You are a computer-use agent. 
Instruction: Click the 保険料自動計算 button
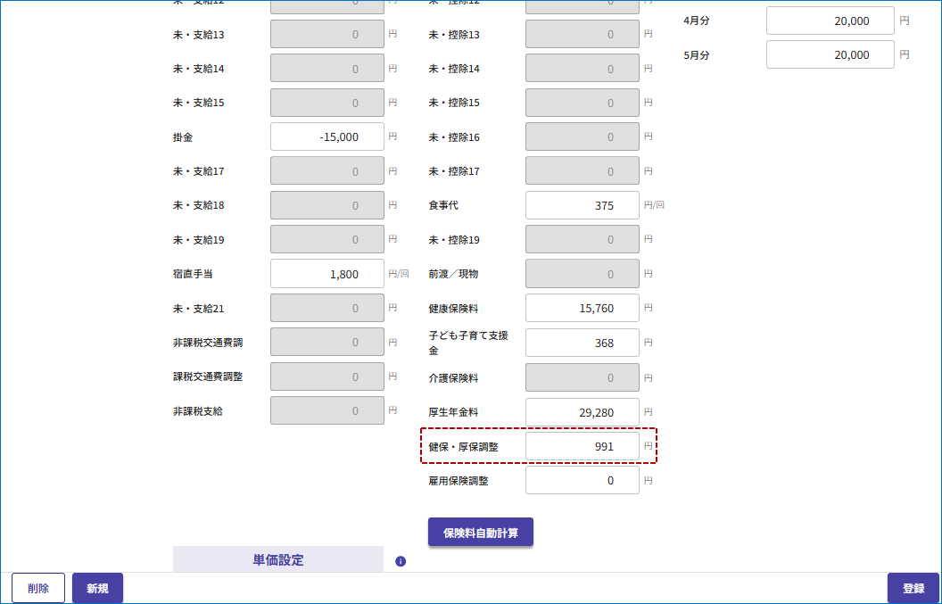(x=480, y=533)
